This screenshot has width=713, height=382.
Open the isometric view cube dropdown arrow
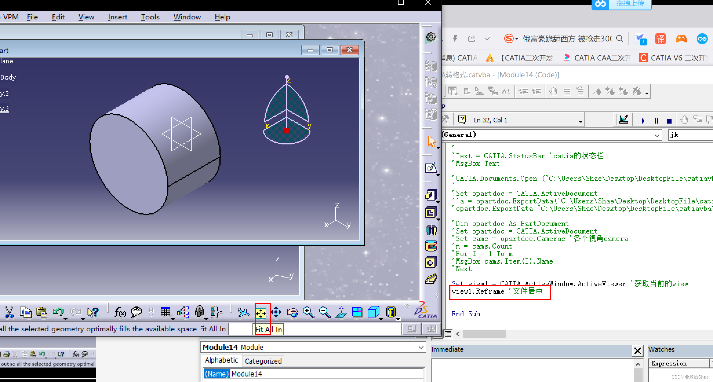click(381, 319)
